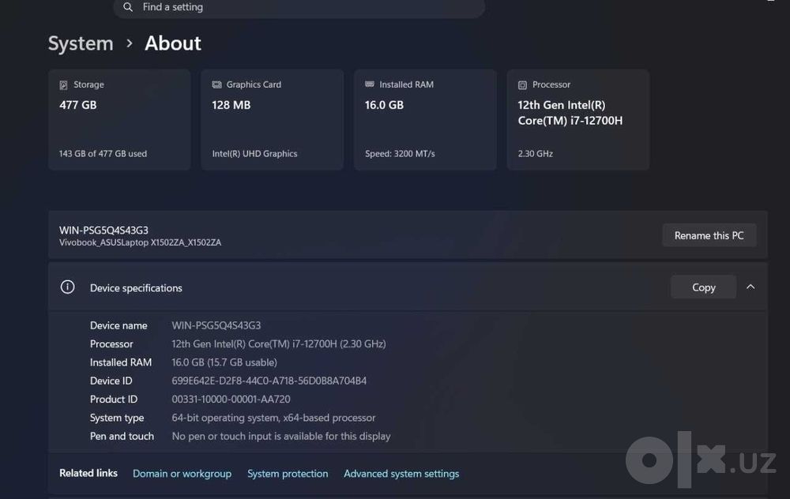This screenshot has height=499, width=790.
Task: Select the 16.0 GB Installed RAM value
Action: tap(384, 105)
